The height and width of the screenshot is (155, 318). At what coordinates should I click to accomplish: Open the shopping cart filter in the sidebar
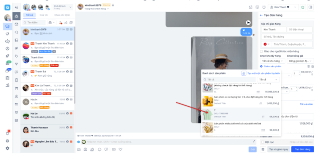(x=16, y=88)
